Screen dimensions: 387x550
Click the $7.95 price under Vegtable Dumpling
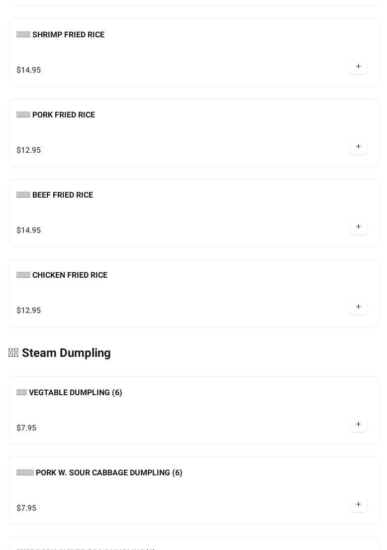(x=26, y=428)
